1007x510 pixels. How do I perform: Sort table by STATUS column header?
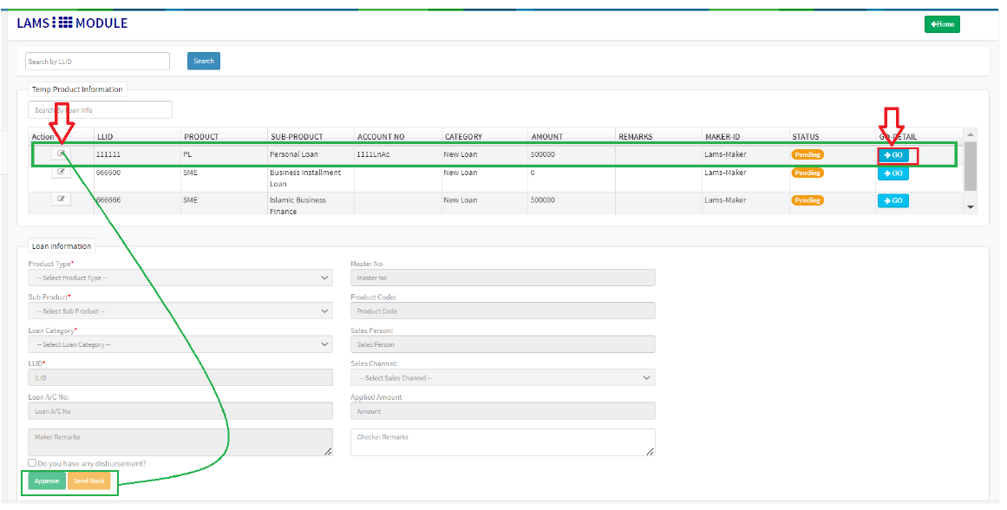coord(808,137)
